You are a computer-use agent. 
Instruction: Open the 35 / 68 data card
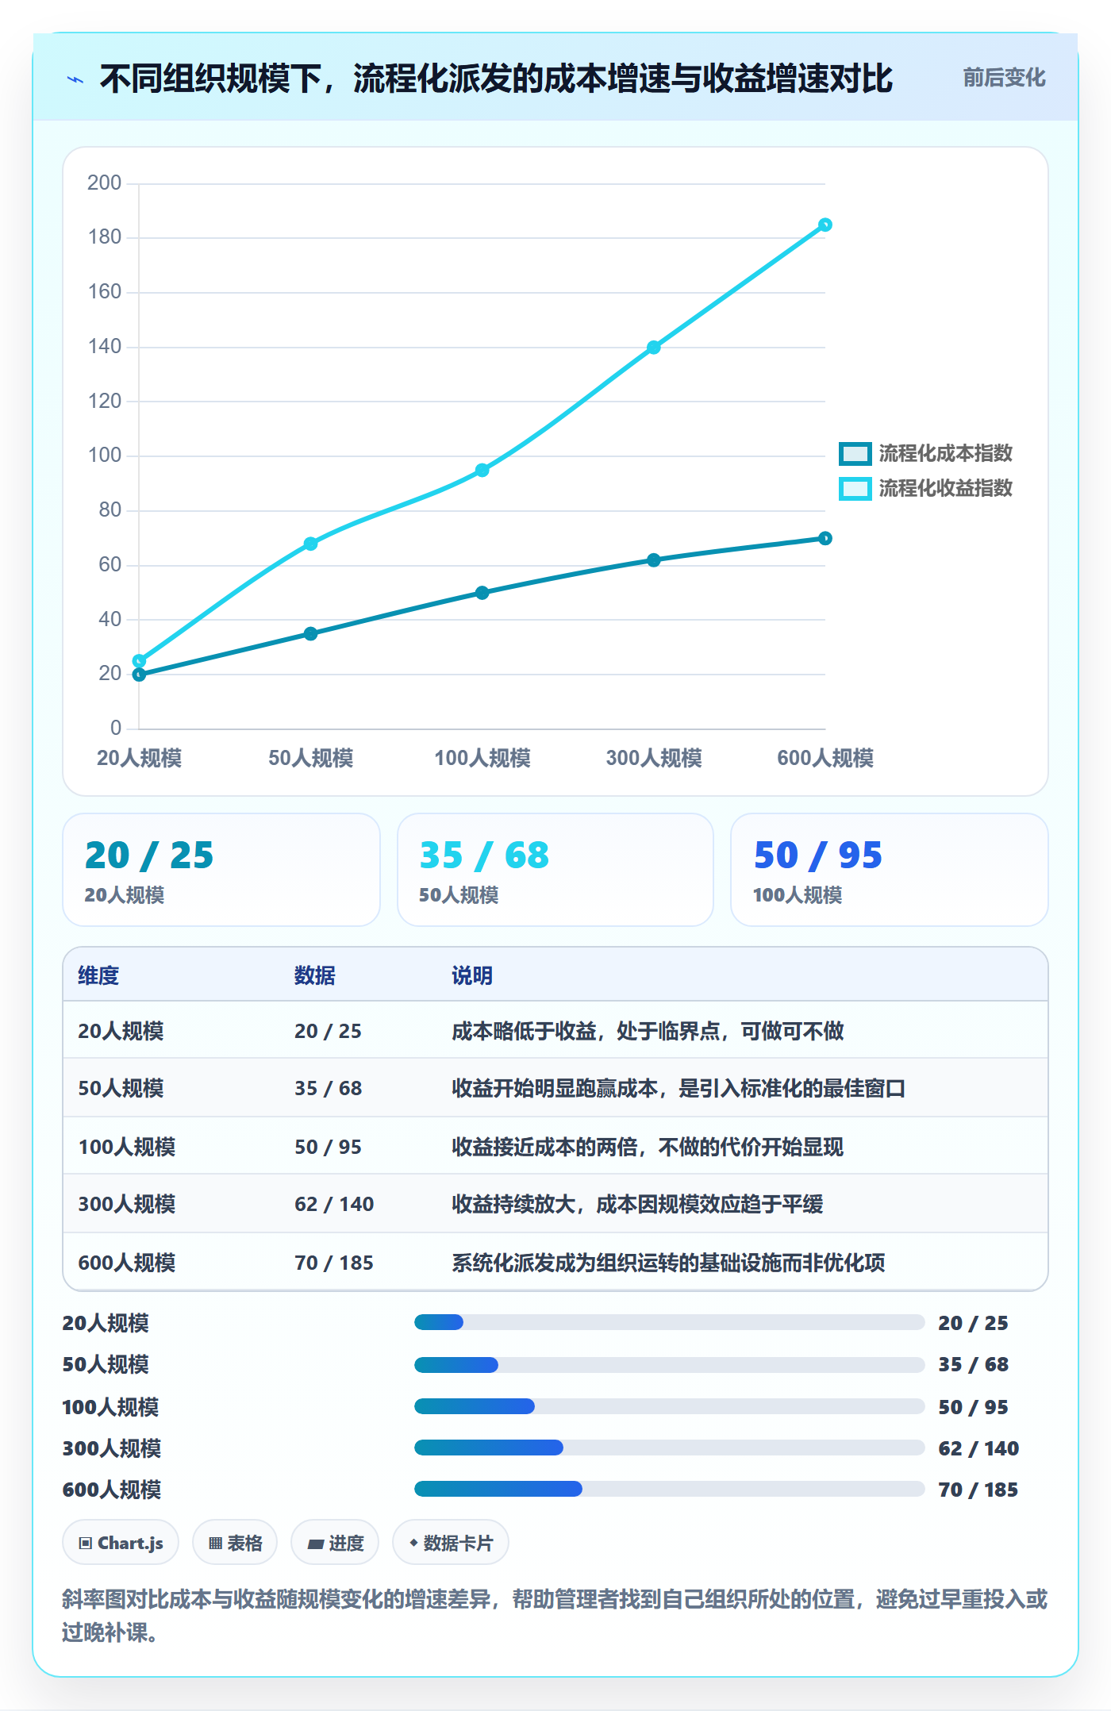pyautogui.click(x=555, y=870)
